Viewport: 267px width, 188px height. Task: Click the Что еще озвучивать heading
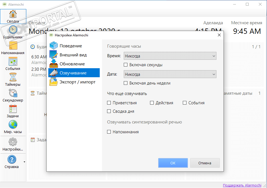coord(127,94)
